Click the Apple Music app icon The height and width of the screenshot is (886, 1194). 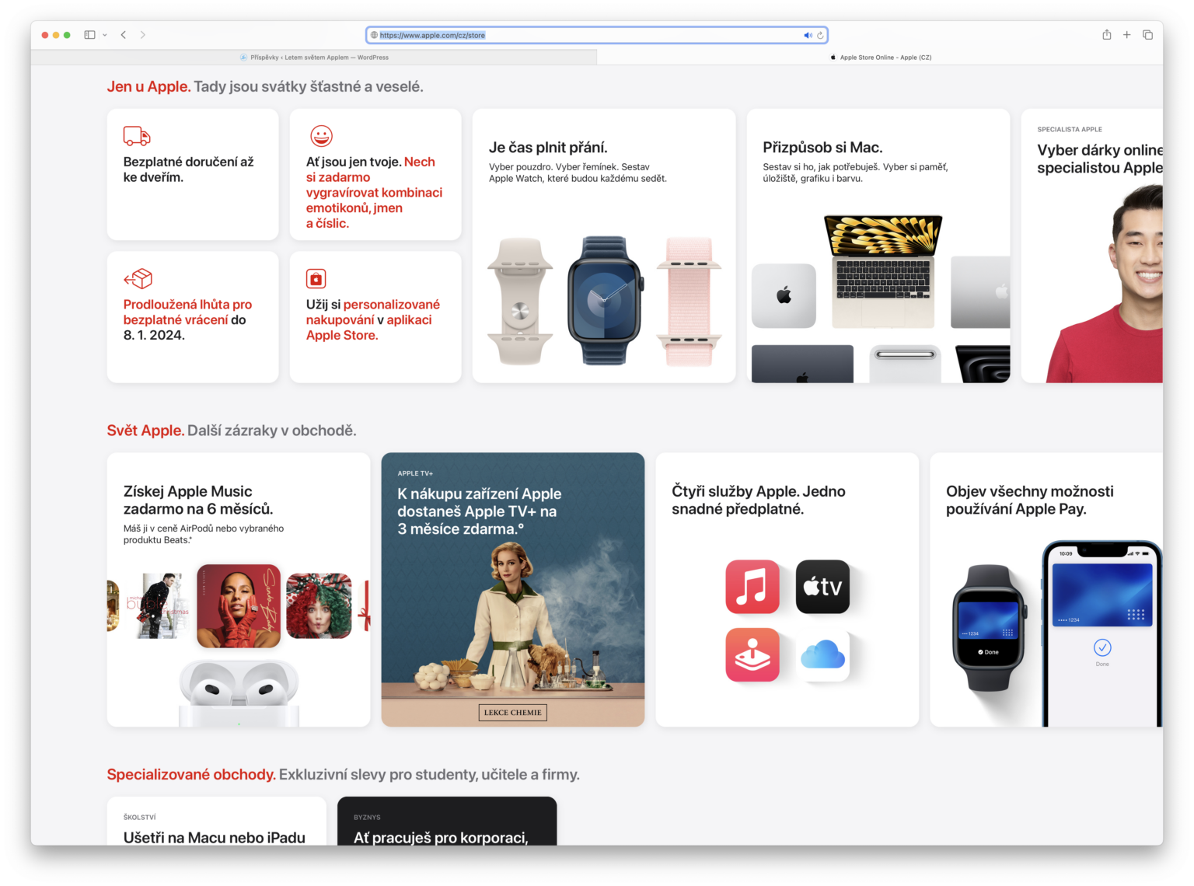coord(752,587)
